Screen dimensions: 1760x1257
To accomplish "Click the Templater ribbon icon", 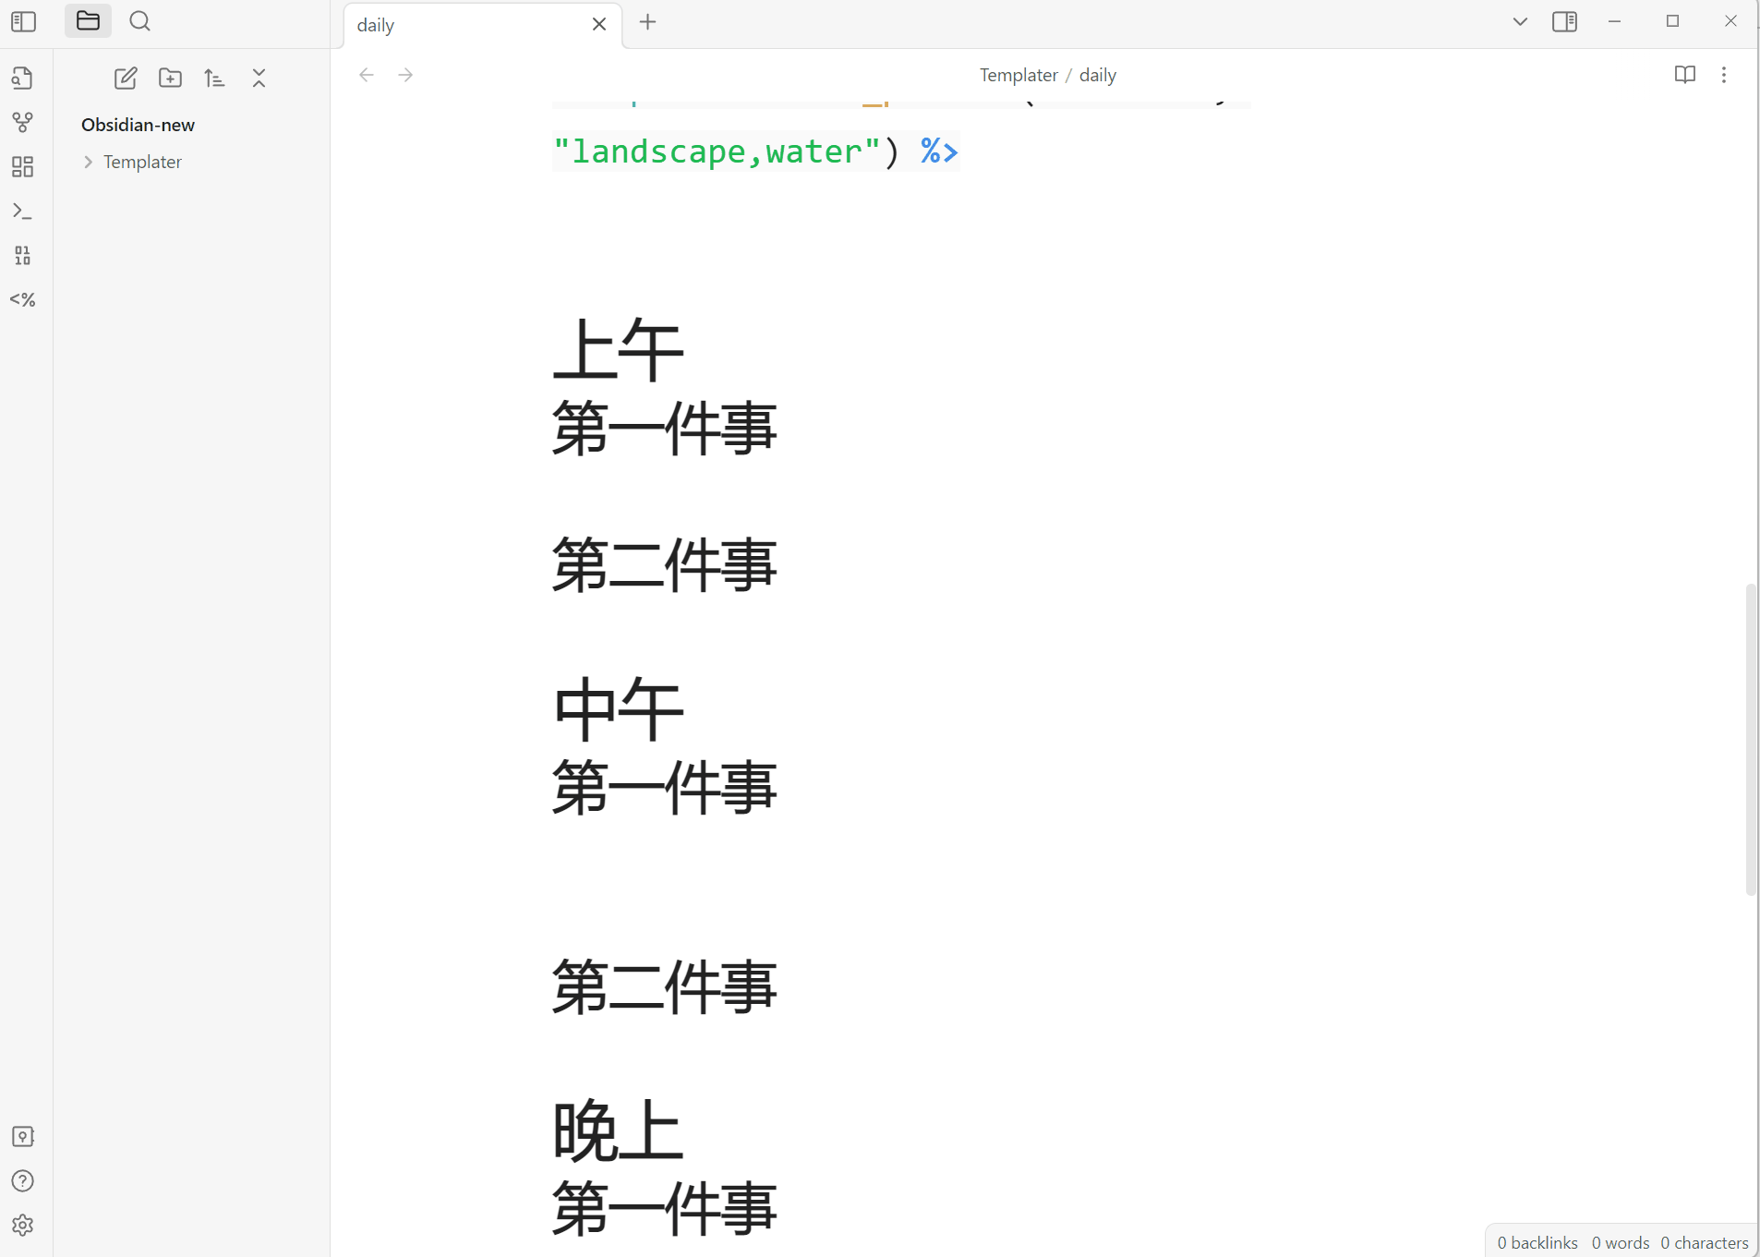I will [23, 300].
